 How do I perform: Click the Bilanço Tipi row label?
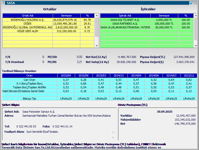click(x=29, y=99)
